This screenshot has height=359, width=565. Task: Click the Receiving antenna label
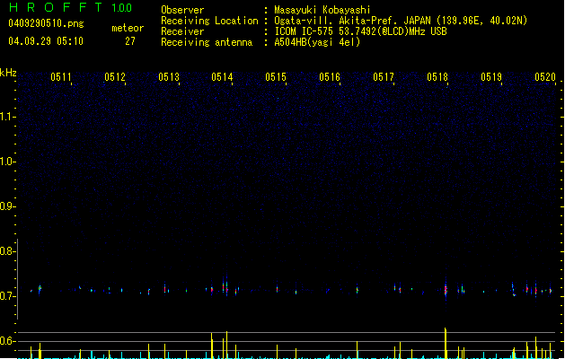tap(207, 42)
